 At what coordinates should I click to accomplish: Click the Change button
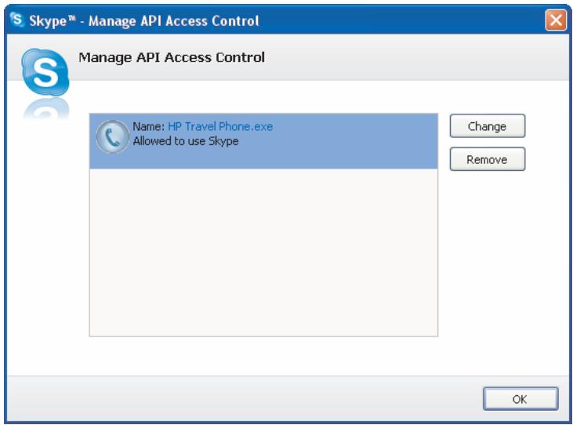487,126
